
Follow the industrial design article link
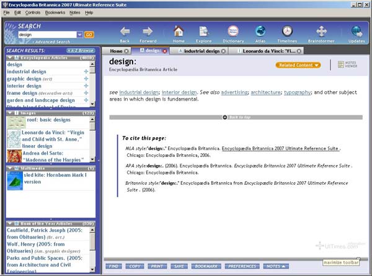[139, 92]
